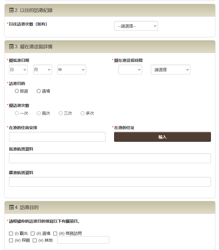Open the 月 month dropdown

click(42, 70)
